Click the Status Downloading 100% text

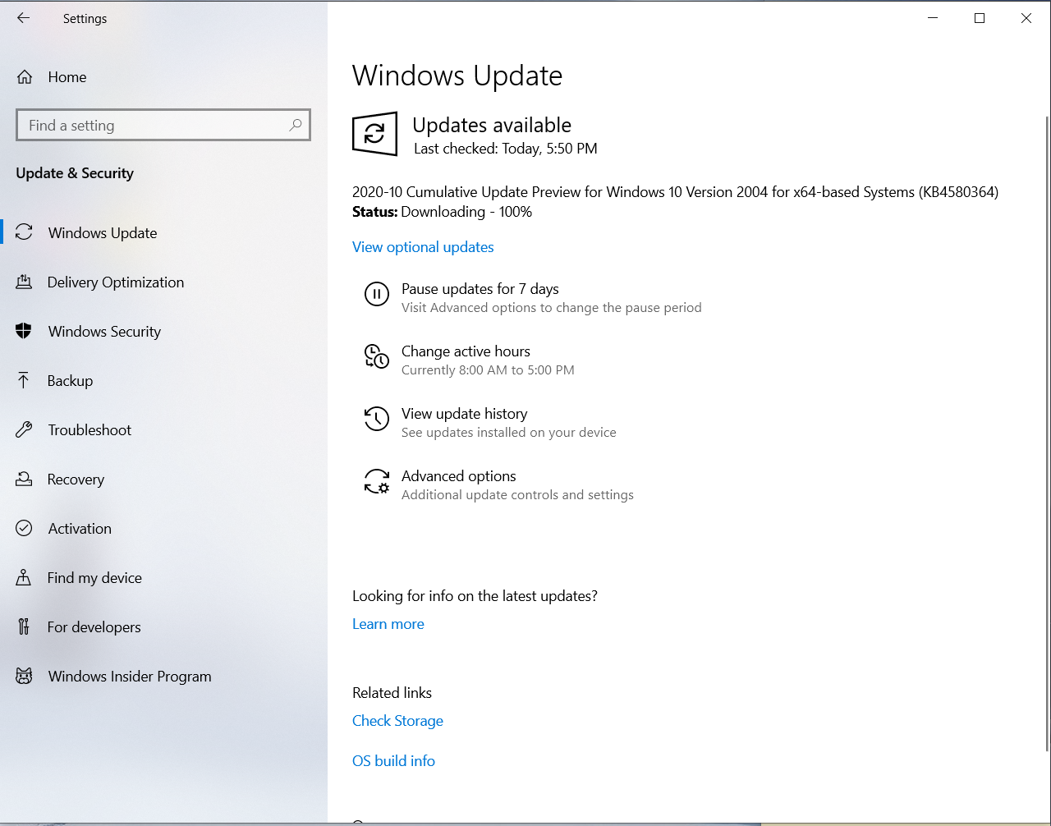[442, 212]
